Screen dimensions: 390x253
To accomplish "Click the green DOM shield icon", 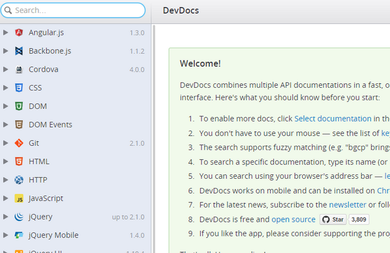I will [x=19, y=106].
